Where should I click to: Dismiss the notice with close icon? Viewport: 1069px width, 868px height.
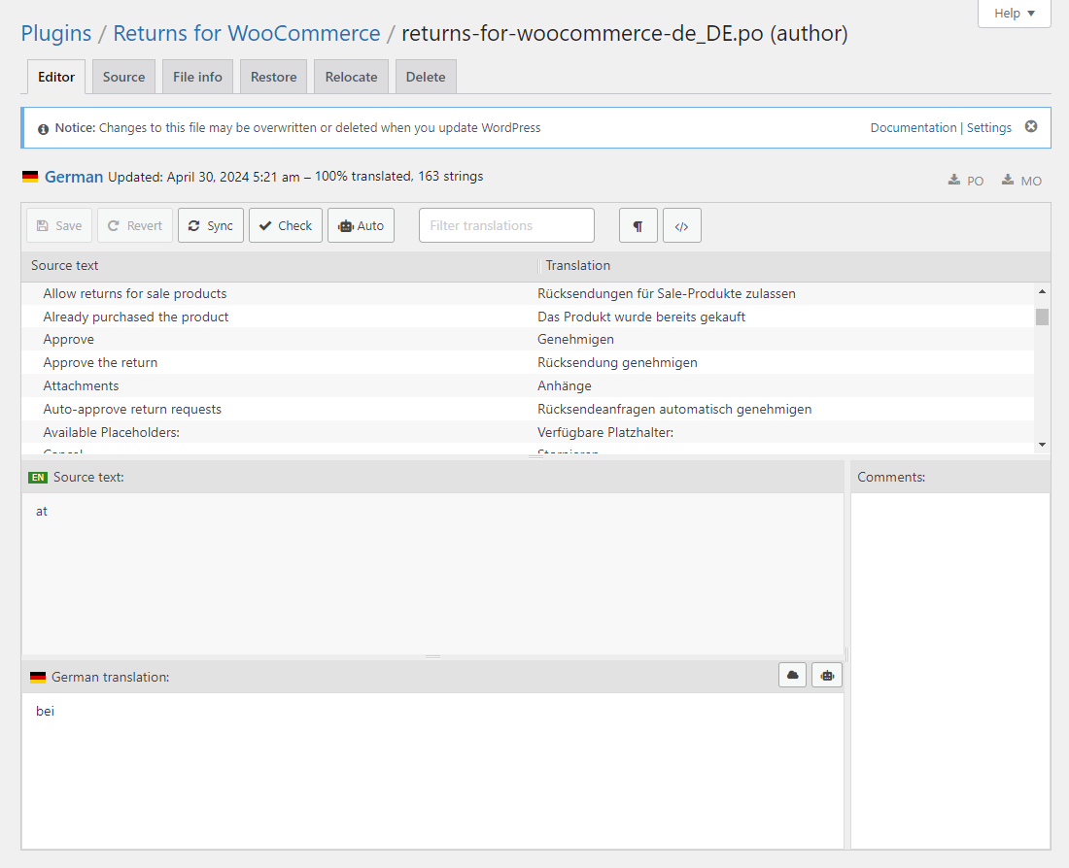click(x=1031, y=127)
